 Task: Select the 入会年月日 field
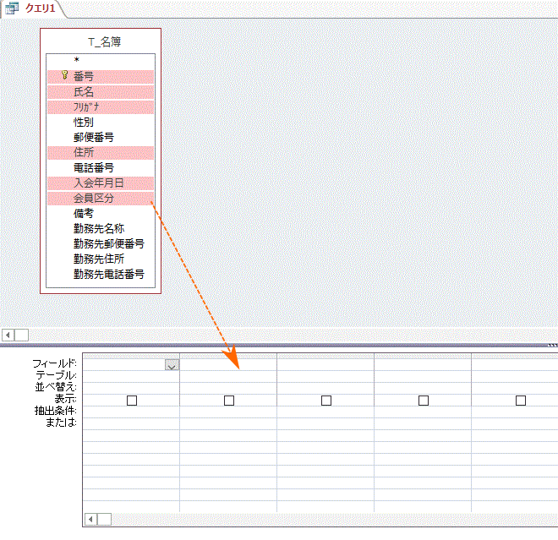pos(101,183)
